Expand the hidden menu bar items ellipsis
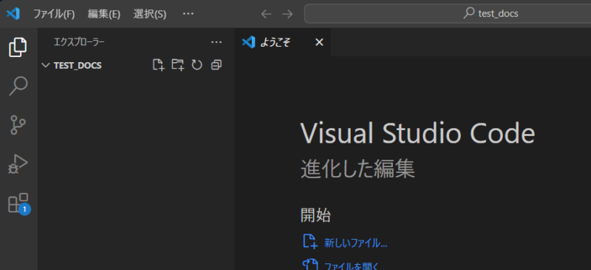The image size is (591, 270). (x=188, y=14)
